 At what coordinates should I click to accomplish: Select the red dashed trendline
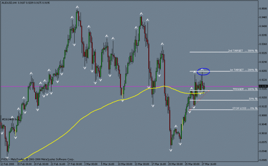(x=199, y=100)
